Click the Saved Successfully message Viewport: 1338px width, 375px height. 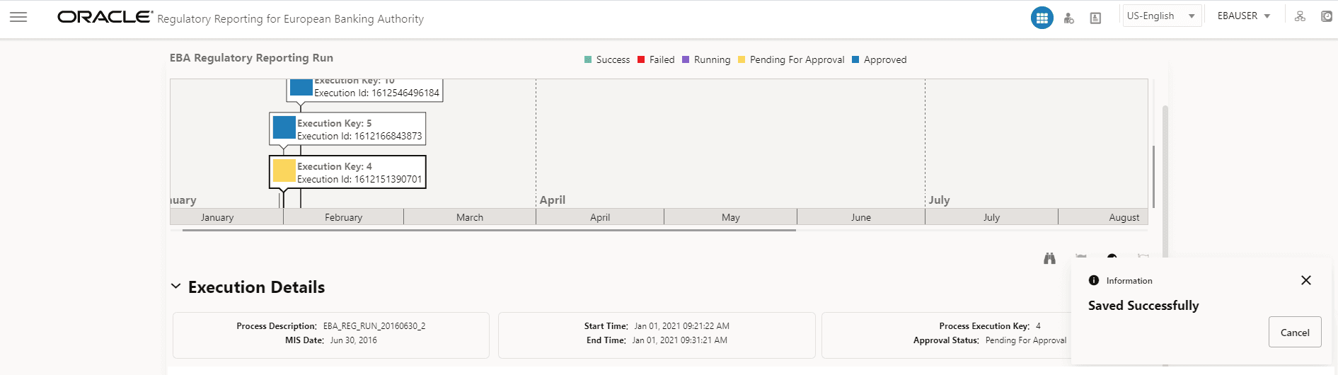1143,306
